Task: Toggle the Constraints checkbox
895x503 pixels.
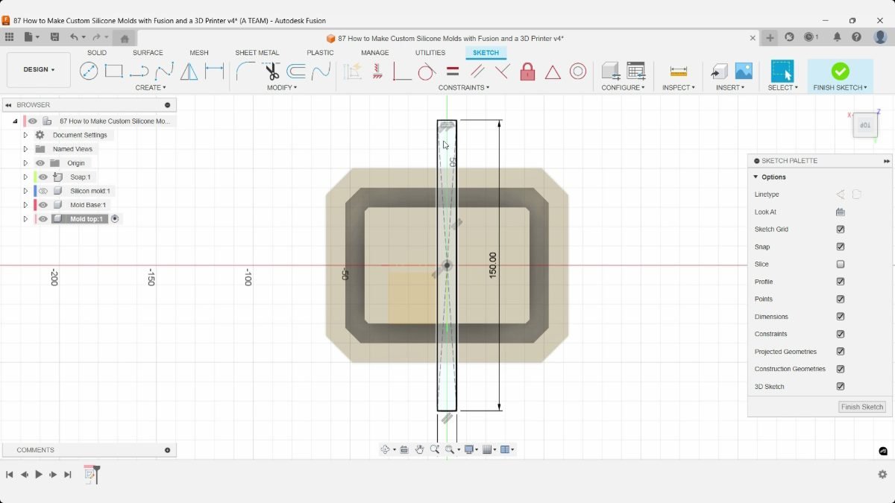Action: 841,334
